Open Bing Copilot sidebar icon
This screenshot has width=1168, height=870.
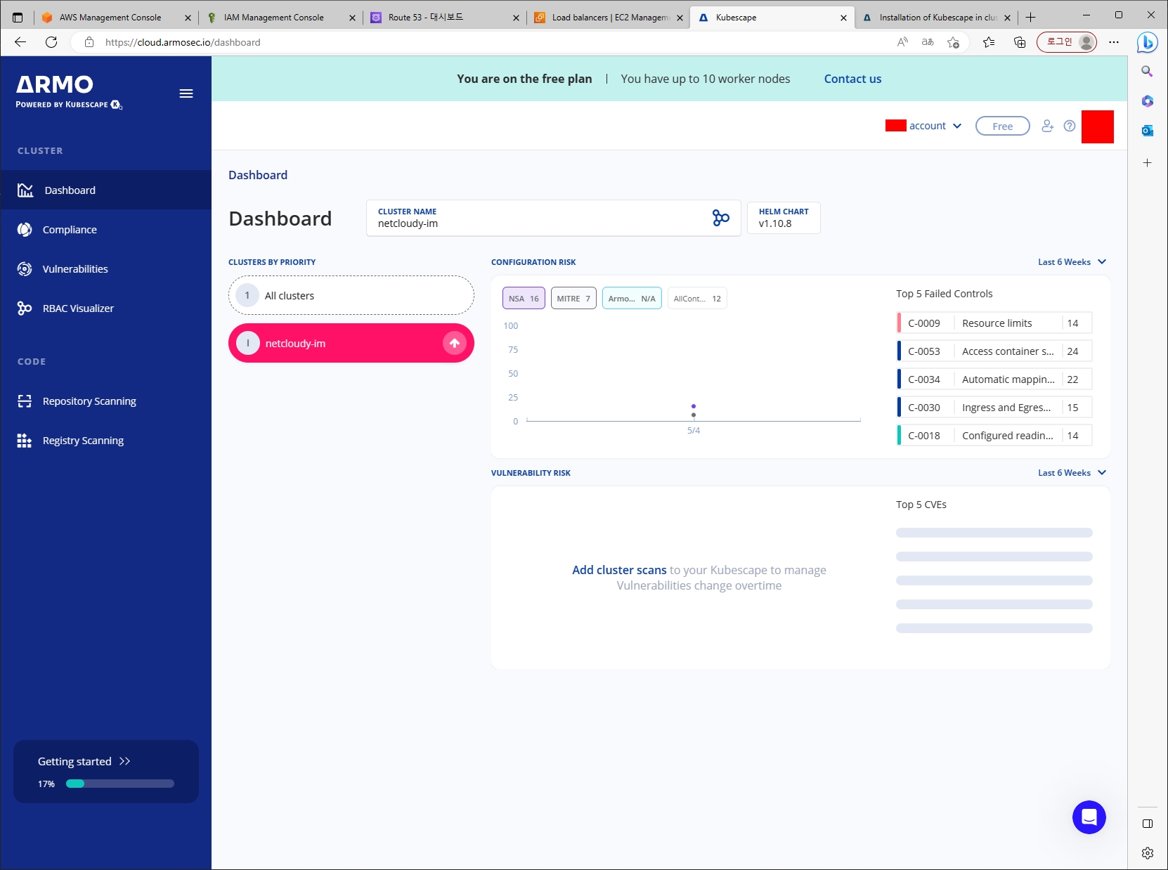(1148, 42)
